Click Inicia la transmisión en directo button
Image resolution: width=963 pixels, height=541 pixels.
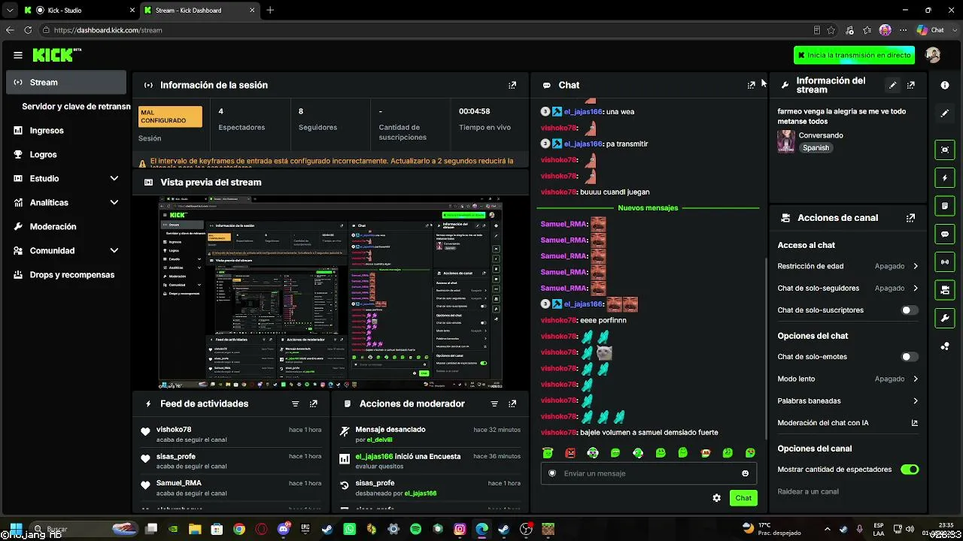point(854,55)
